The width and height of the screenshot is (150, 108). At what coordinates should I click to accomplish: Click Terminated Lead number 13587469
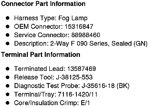point(82,69)
